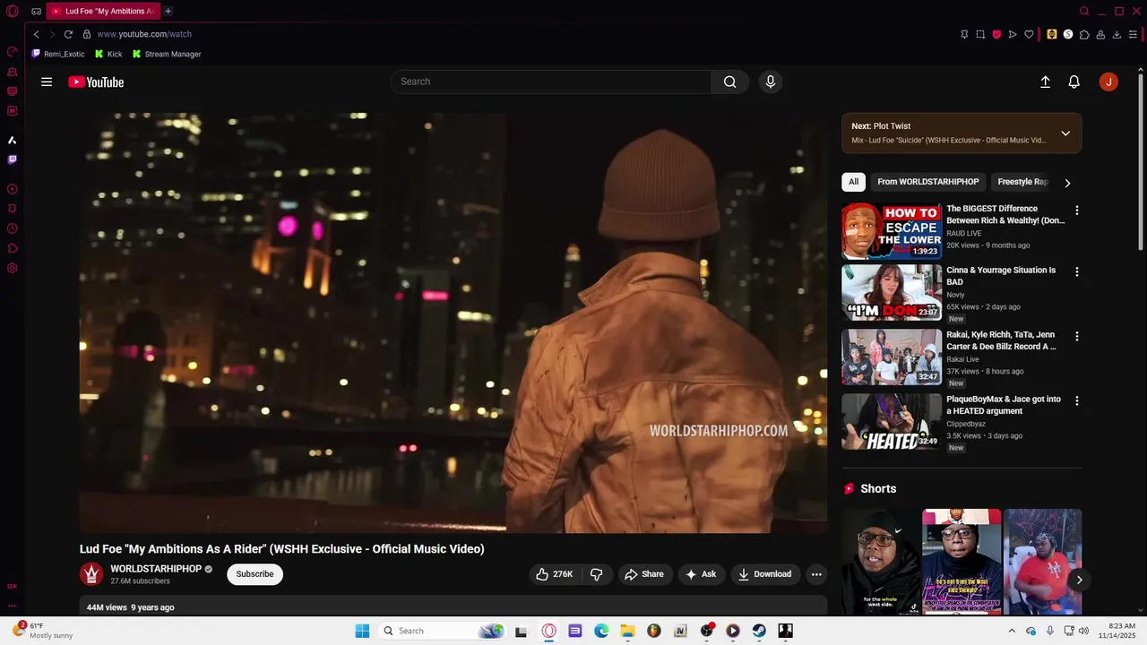1147x645 pixels.
Task: Open the Kick bookmark
Action: tap(108, 54)
